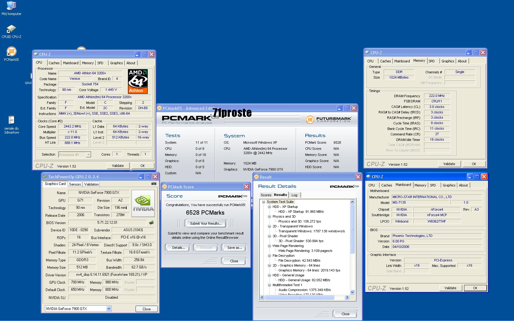Screen dimensions: 514x321
Task: Collapse the Physics and 3D node
Action: [269, 216]
